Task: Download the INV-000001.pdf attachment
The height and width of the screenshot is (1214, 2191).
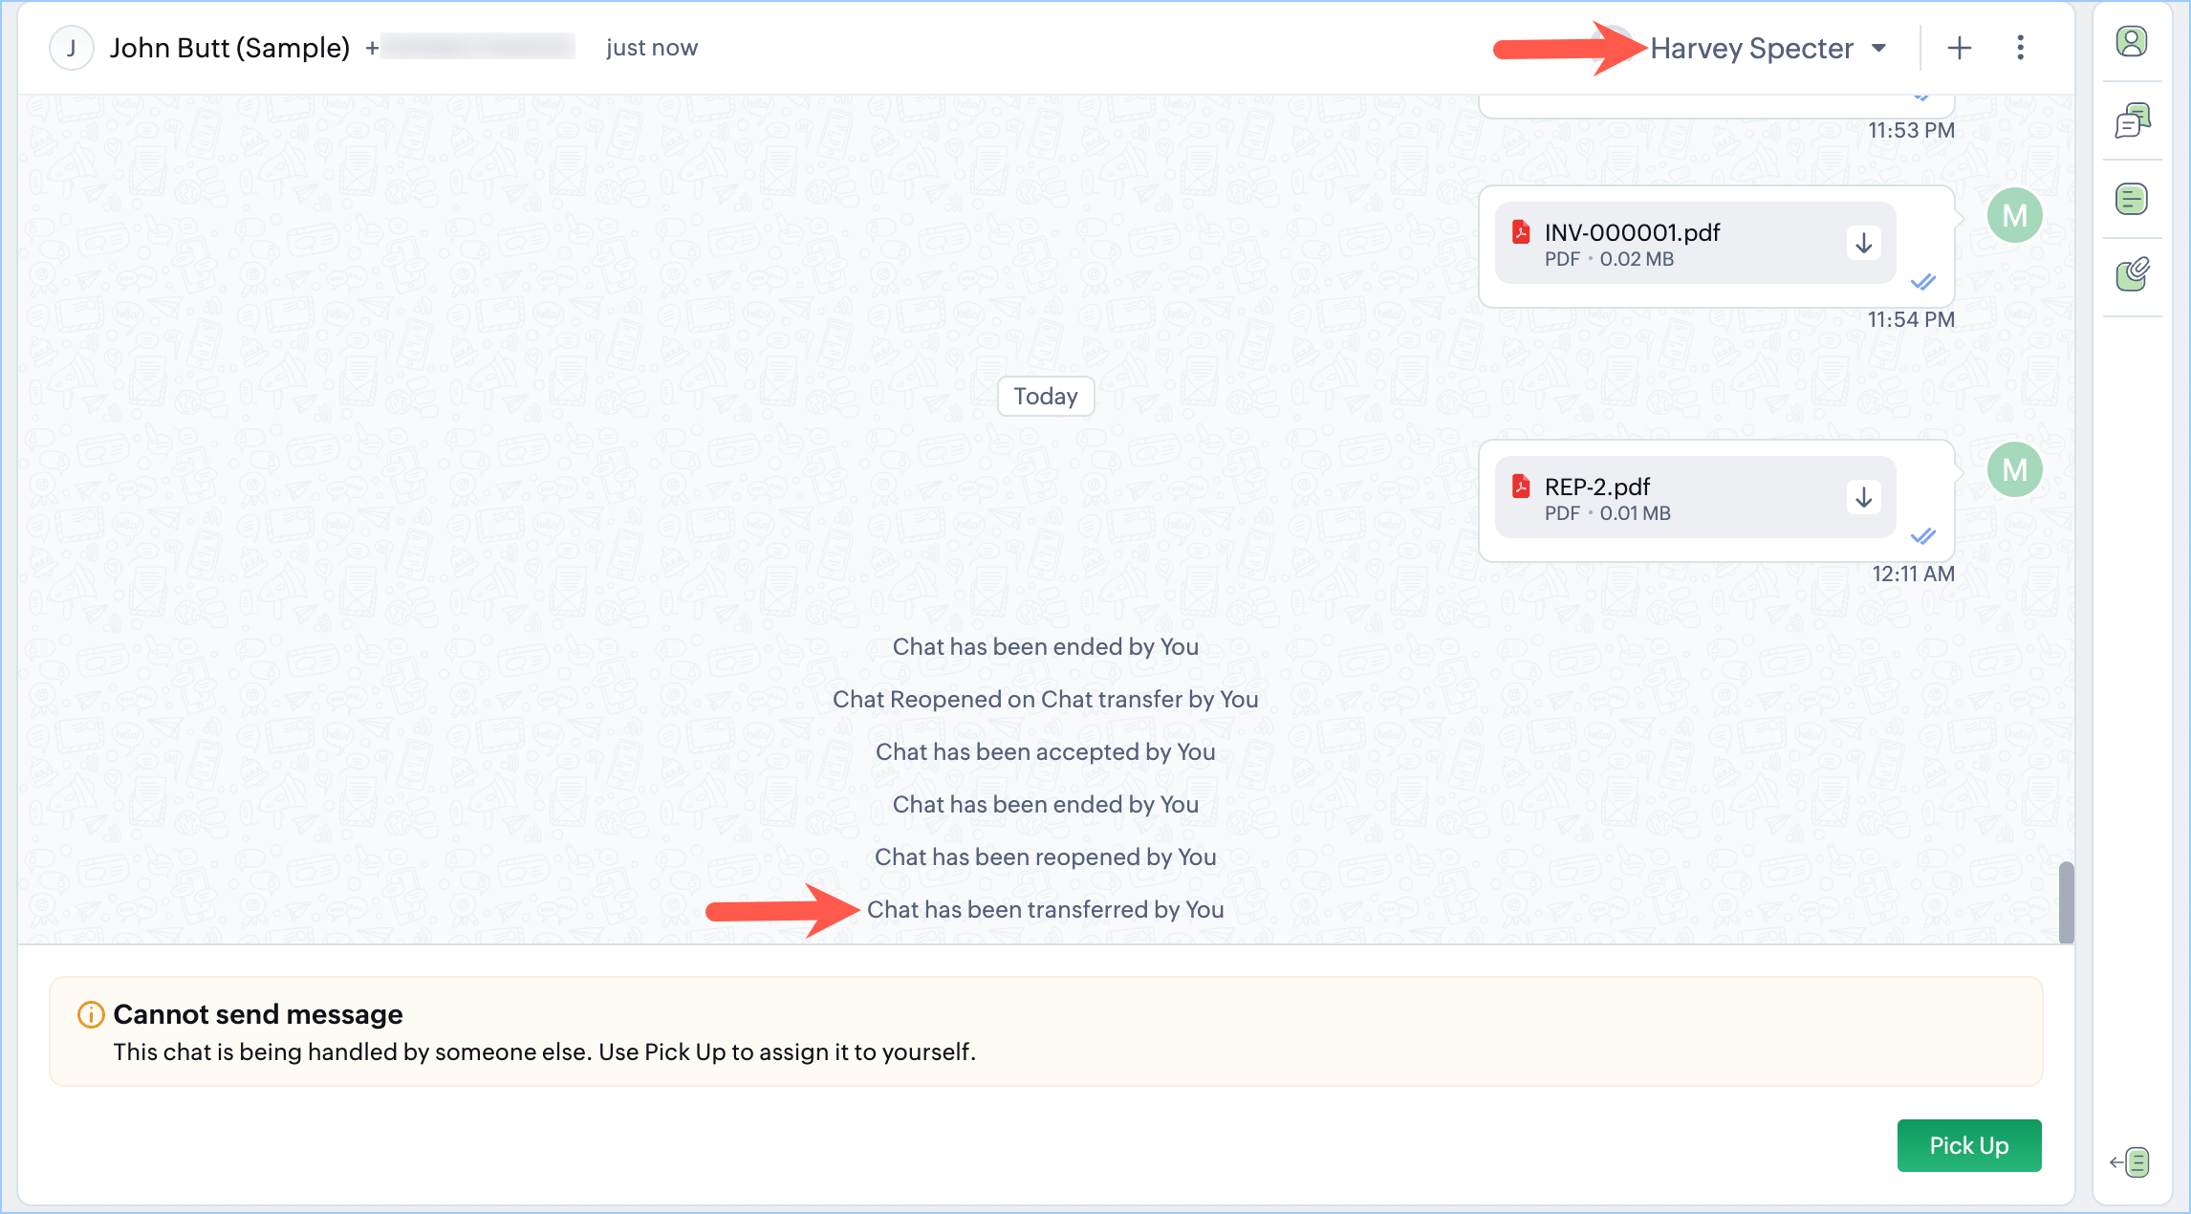Action: click(x=1863, y=244)
